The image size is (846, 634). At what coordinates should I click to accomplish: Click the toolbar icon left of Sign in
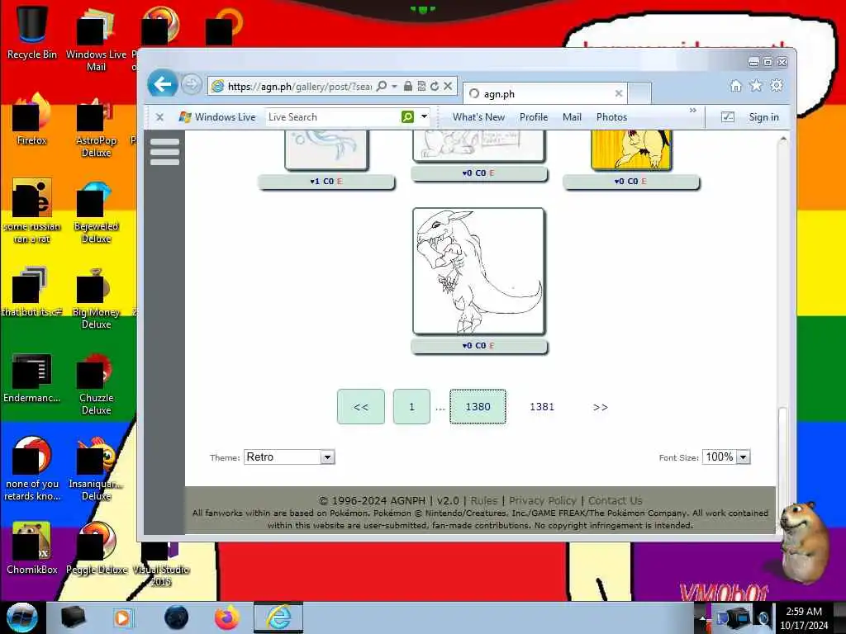point(727,117)
